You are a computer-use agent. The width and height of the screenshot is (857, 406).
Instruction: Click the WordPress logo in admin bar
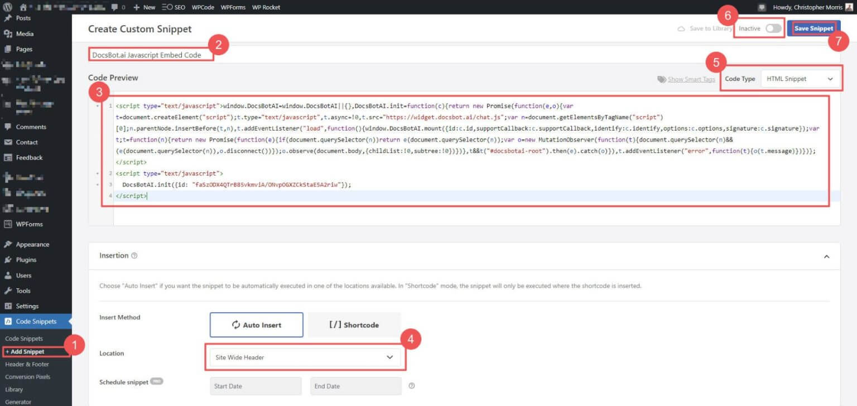(7, 7)
